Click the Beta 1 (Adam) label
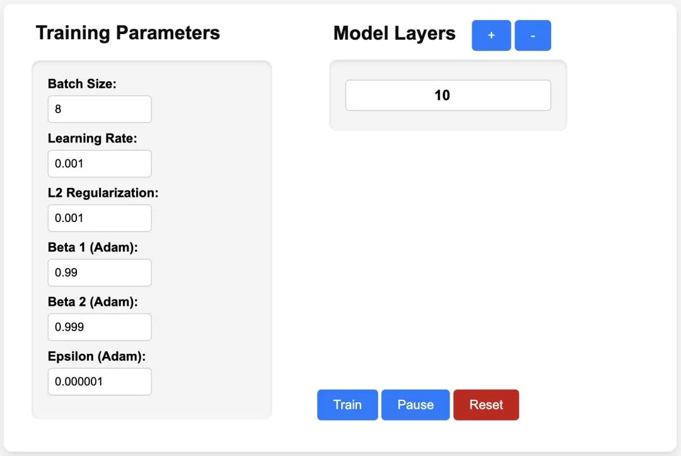 (93, 247)
